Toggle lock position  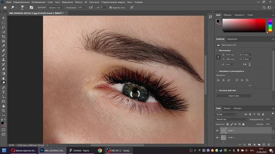235,124
